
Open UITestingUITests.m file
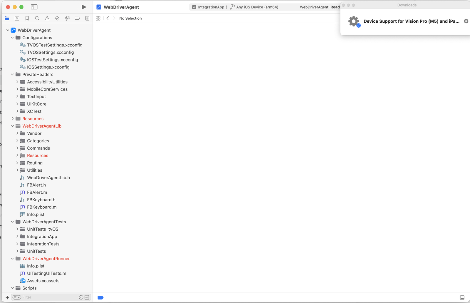click(43, 273)
